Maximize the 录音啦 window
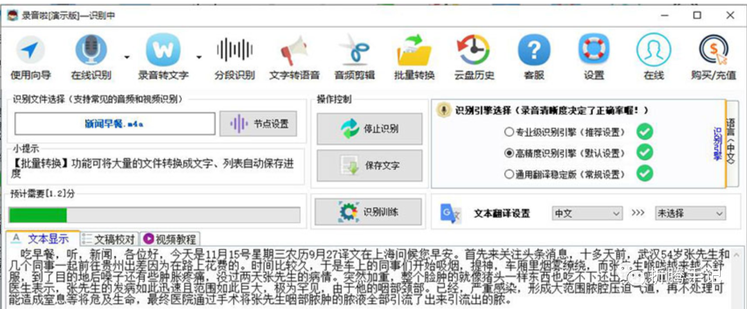This screenshot has width=747, height=309. coord(697,15)
